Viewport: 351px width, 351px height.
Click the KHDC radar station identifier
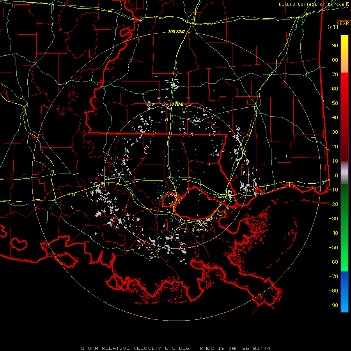[207, 348]
